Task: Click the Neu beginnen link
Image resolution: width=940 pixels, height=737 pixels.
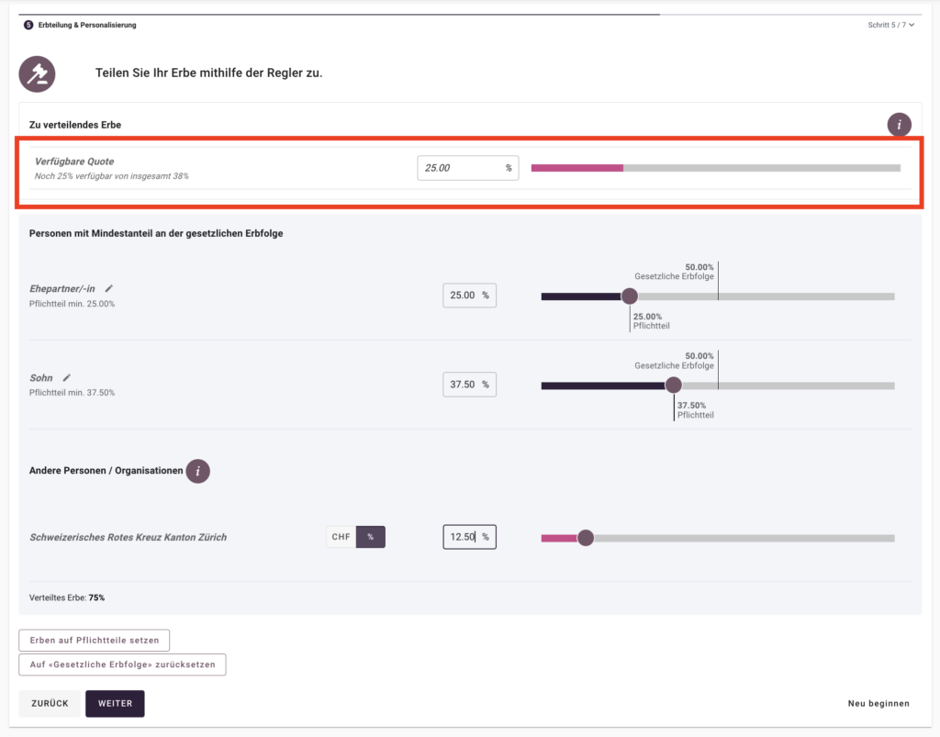Action: 878,704
